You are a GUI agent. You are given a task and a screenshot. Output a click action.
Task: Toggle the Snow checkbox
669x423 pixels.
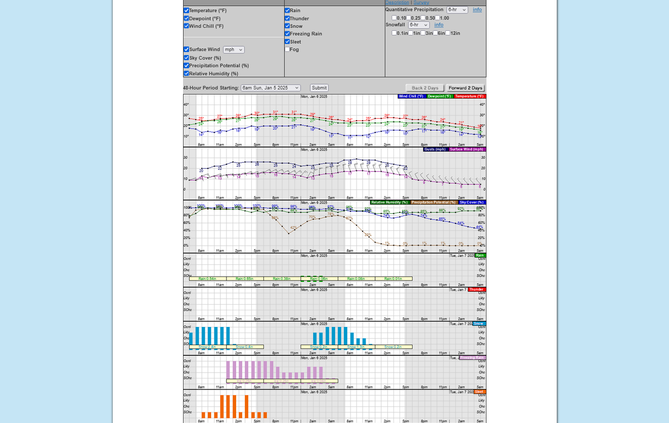tap(287, 26)
